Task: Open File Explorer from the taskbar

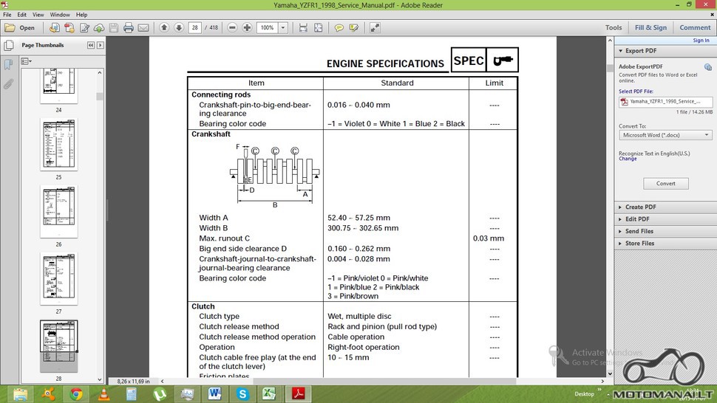Action: click(x=21, y=394)
